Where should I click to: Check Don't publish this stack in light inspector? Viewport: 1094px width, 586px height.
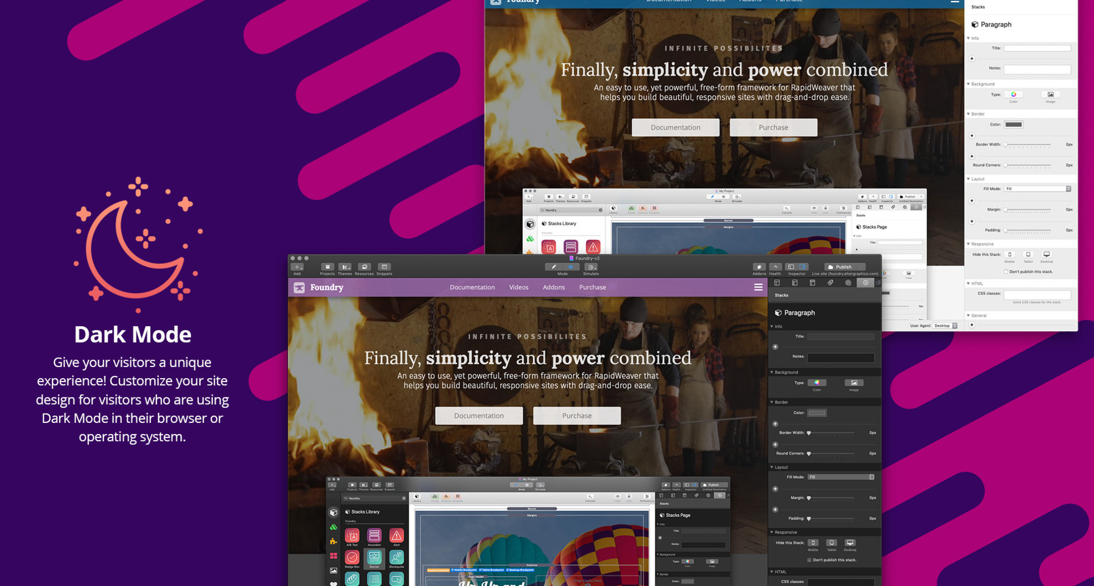click(1006, 272)
